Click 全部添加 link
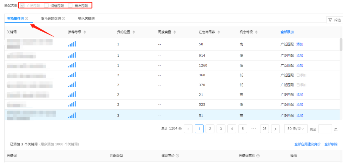343x166 pixels. point(287,32)
